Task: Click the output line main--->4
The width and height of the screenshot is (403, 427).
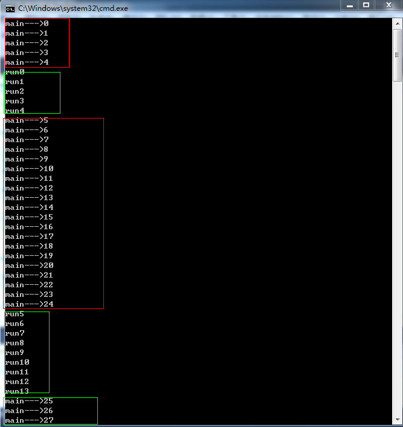Action: coord(27,62)
